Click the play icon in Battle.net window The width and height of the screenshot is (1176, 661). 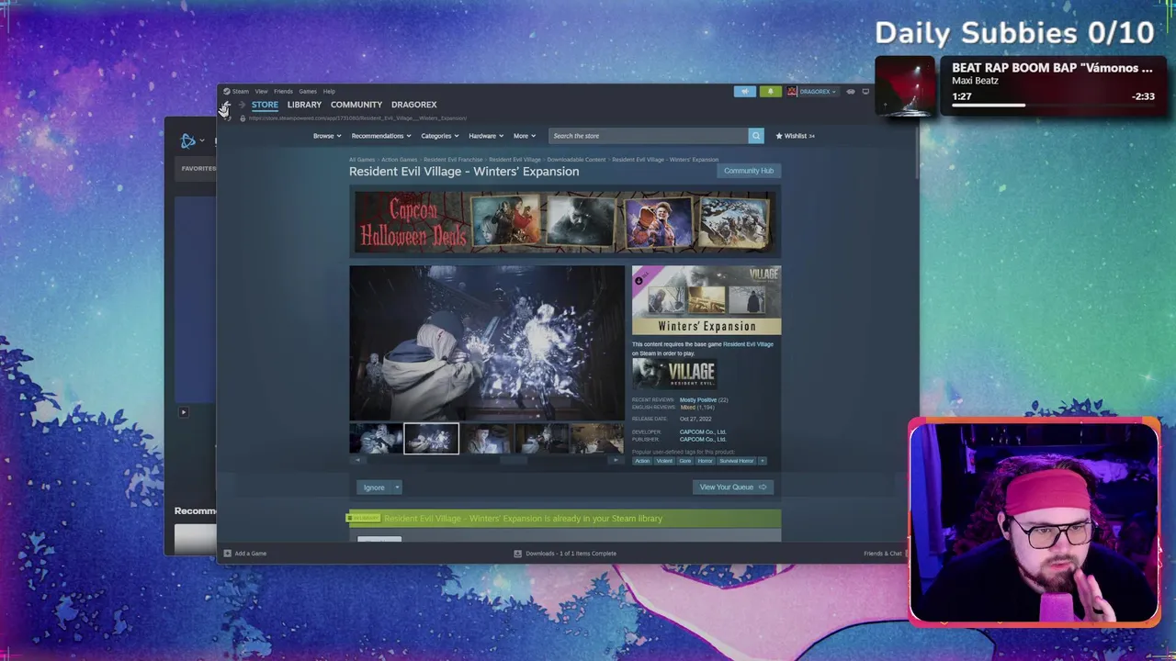[183, 412]
